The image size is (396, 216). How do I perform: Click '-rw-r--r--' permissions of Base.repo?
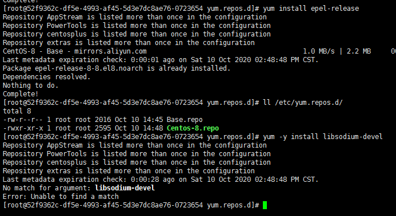(23, 120)
